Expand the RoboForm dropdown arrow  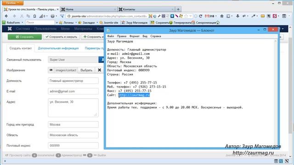point(23,22)
